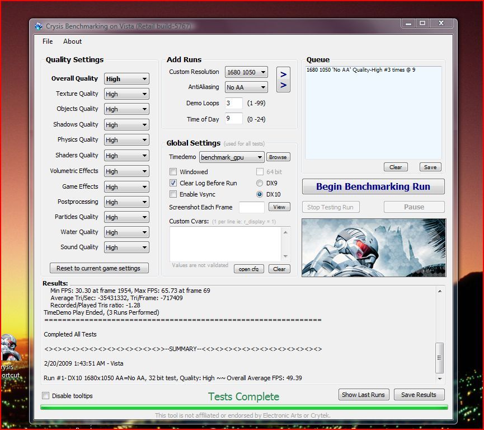This screenshot has height=430, width=484.
Task: Open the Water Quality dropdown
Action: coord(126,232)
